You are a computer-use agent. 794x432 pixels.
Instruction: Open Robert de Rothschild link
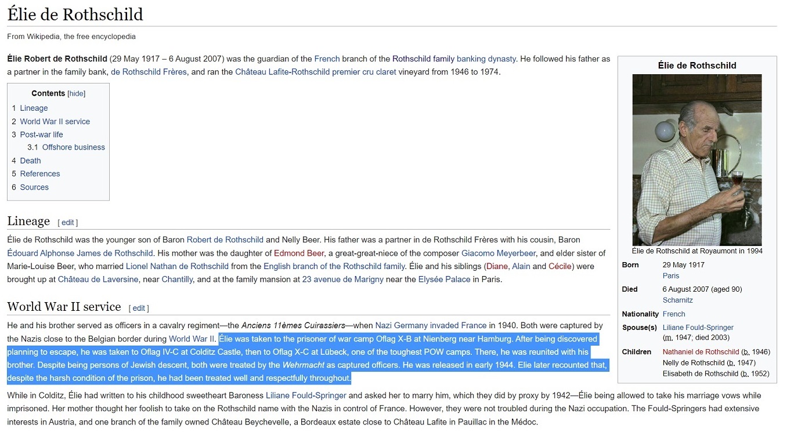(x=225, y=239)
